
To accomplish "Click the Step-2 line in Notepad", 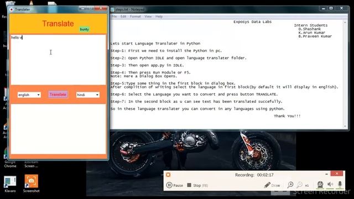I will coord(178,58).
